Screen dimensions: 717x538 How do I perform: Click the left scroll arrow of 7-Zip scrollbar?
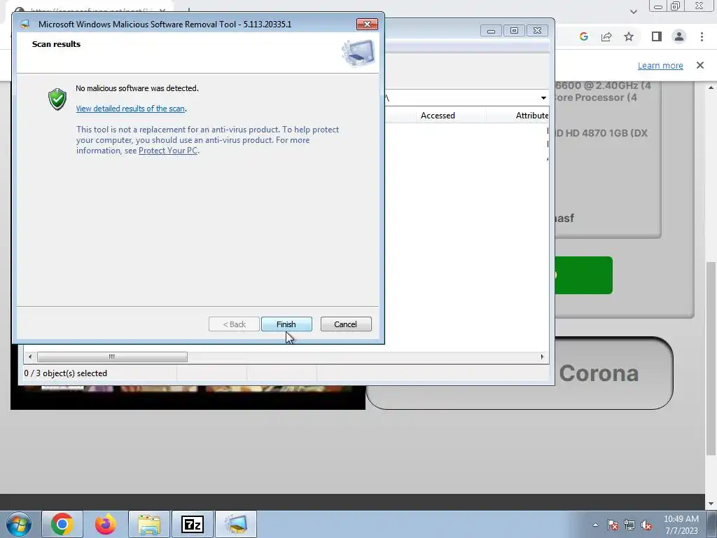pos(30,357)
